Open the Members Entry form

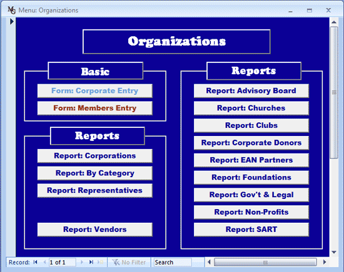[95, 108]
